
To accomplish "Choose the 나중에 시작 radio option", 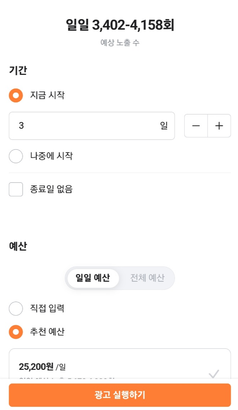I will 16,156.
